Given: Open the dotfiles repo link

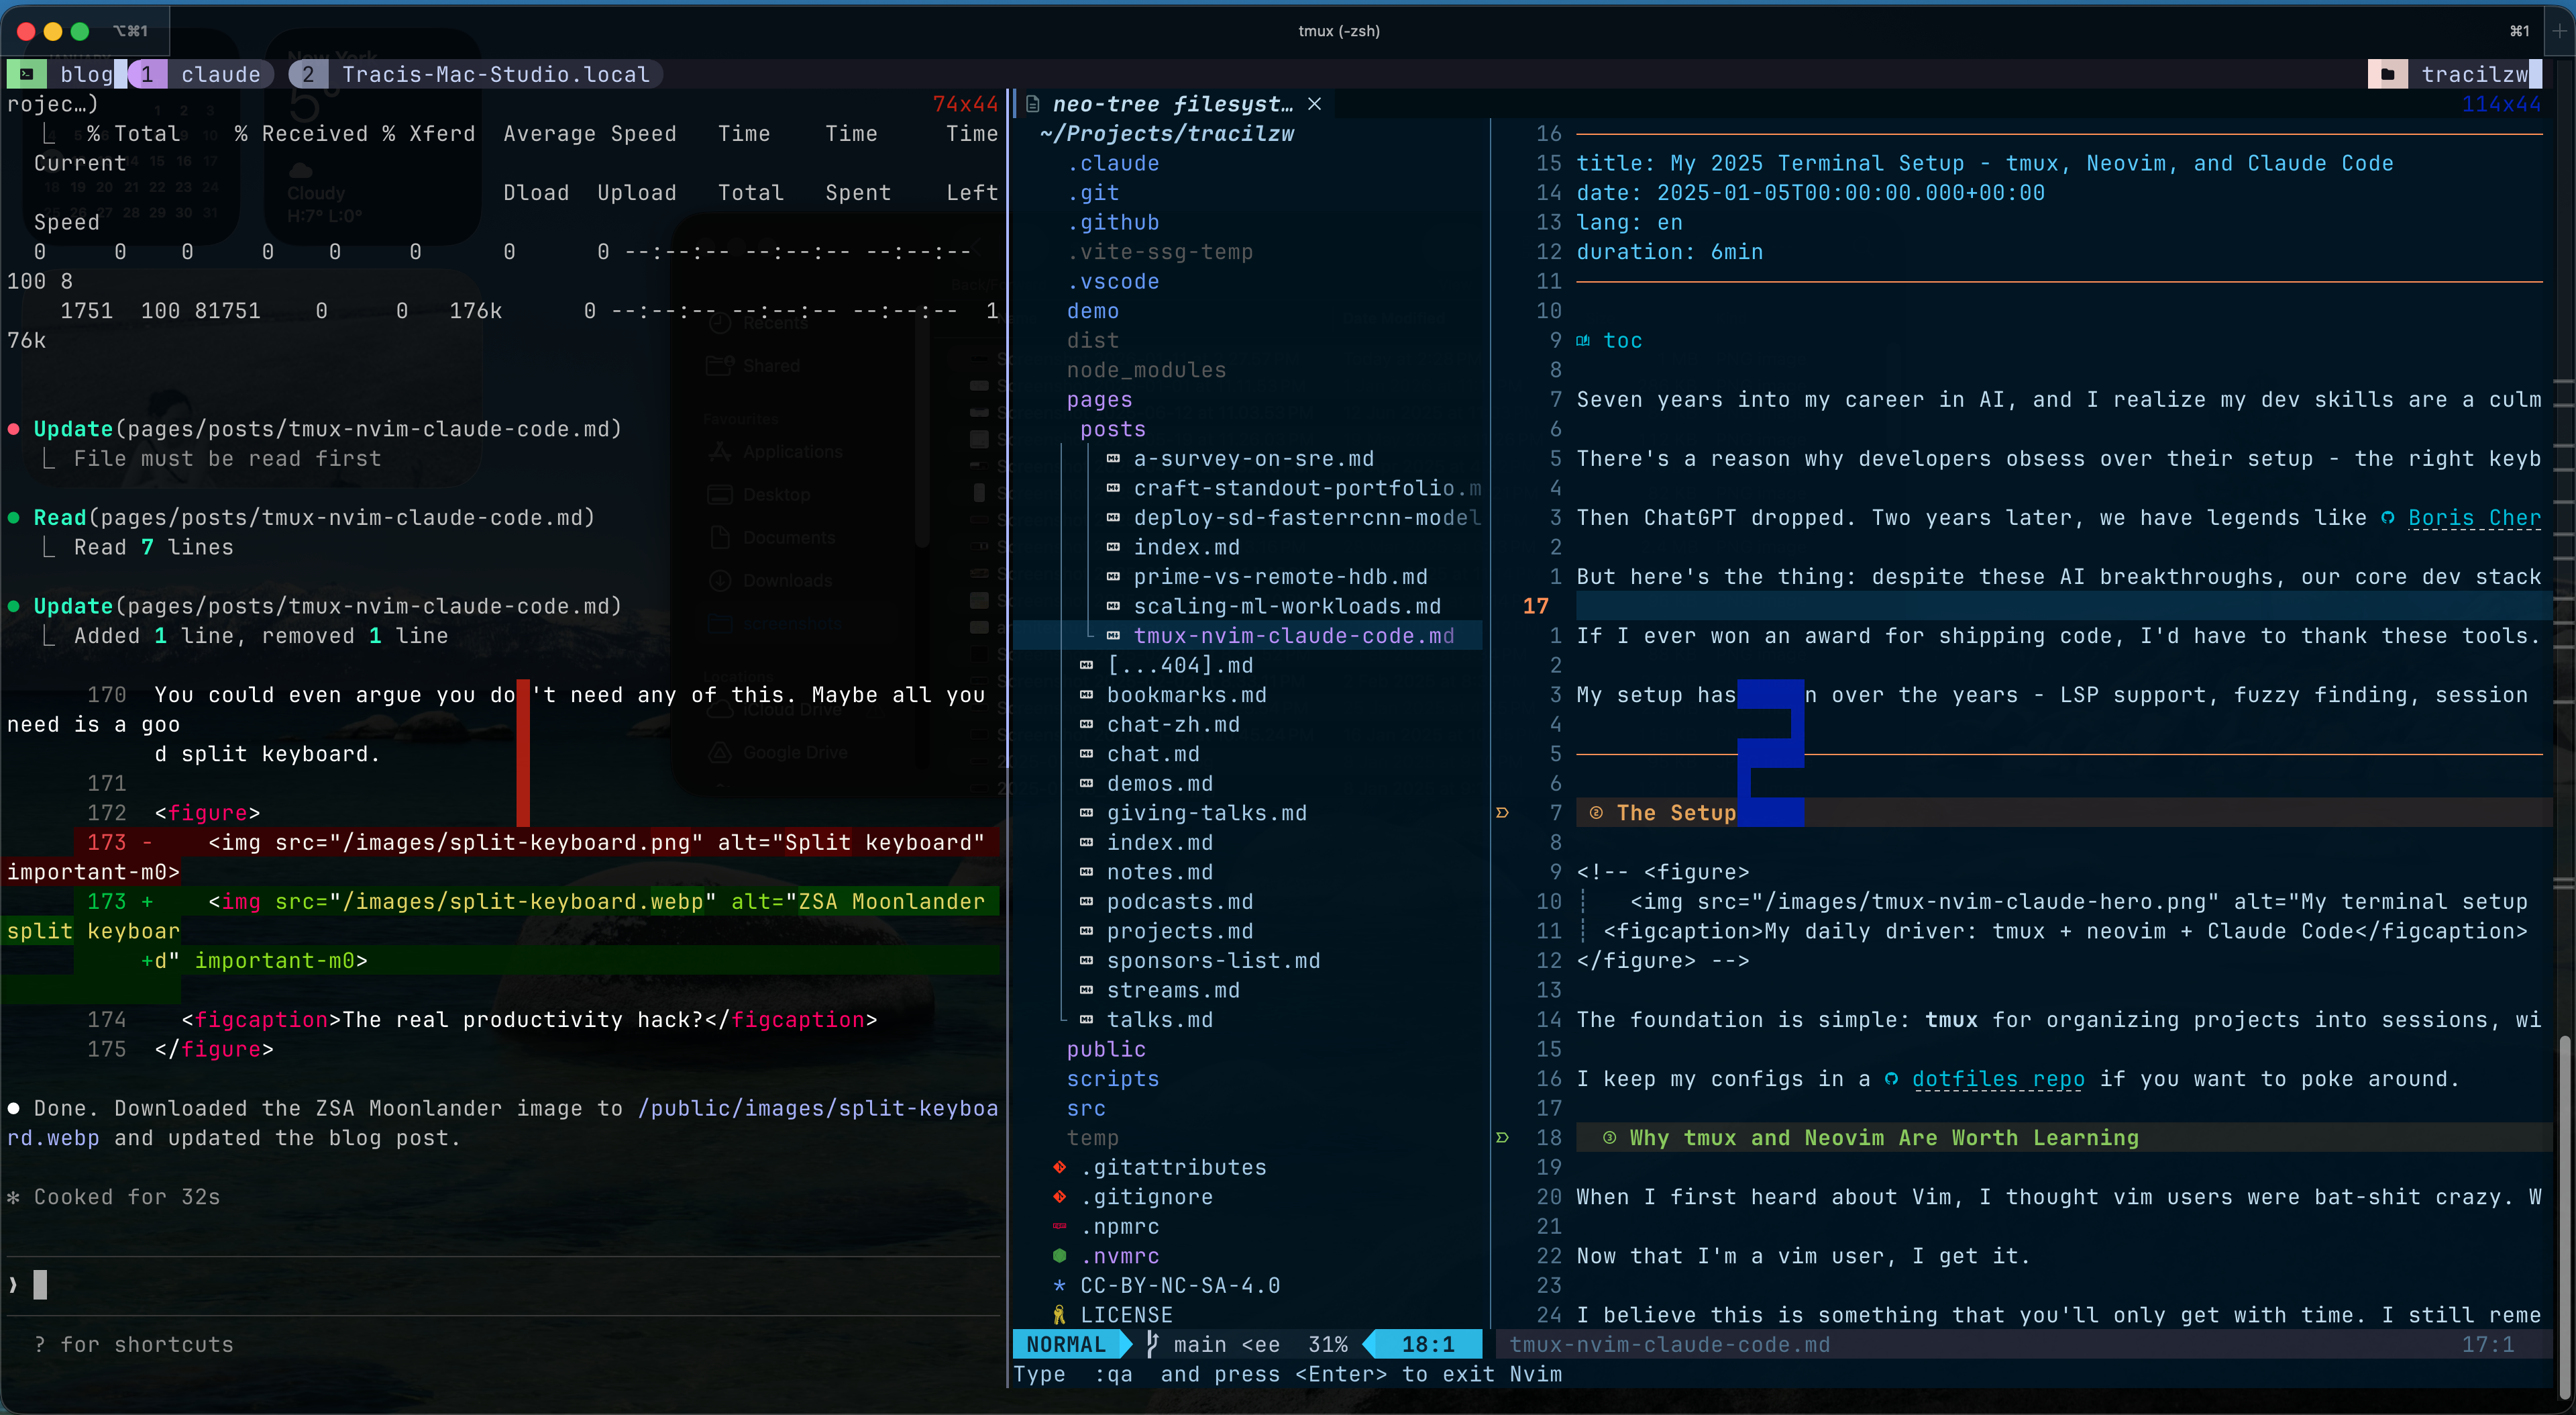Looking at the screenshot, I should tap(1998, 1079).
